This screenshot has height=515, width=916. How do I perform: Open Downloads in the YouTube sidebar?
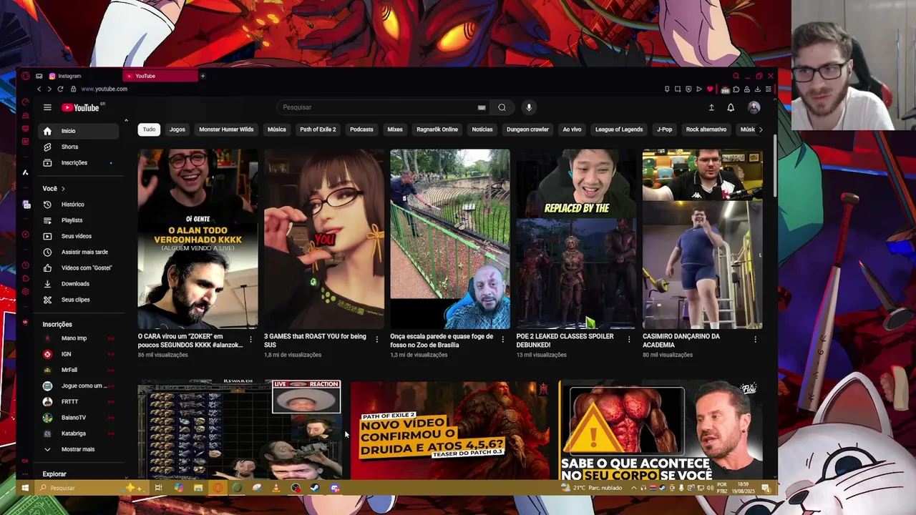click(79, 283)
